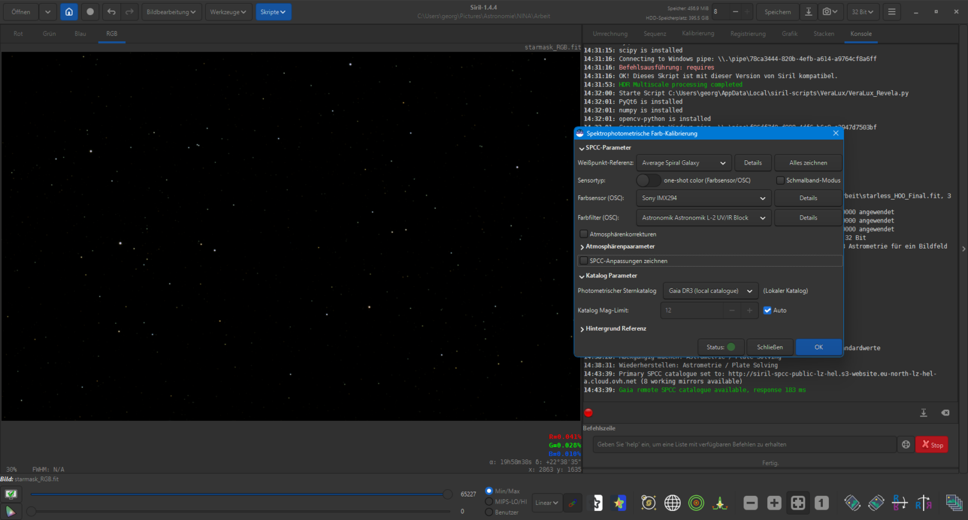
Task: Switch to the Registrierung tab
Action: point(748,34)
